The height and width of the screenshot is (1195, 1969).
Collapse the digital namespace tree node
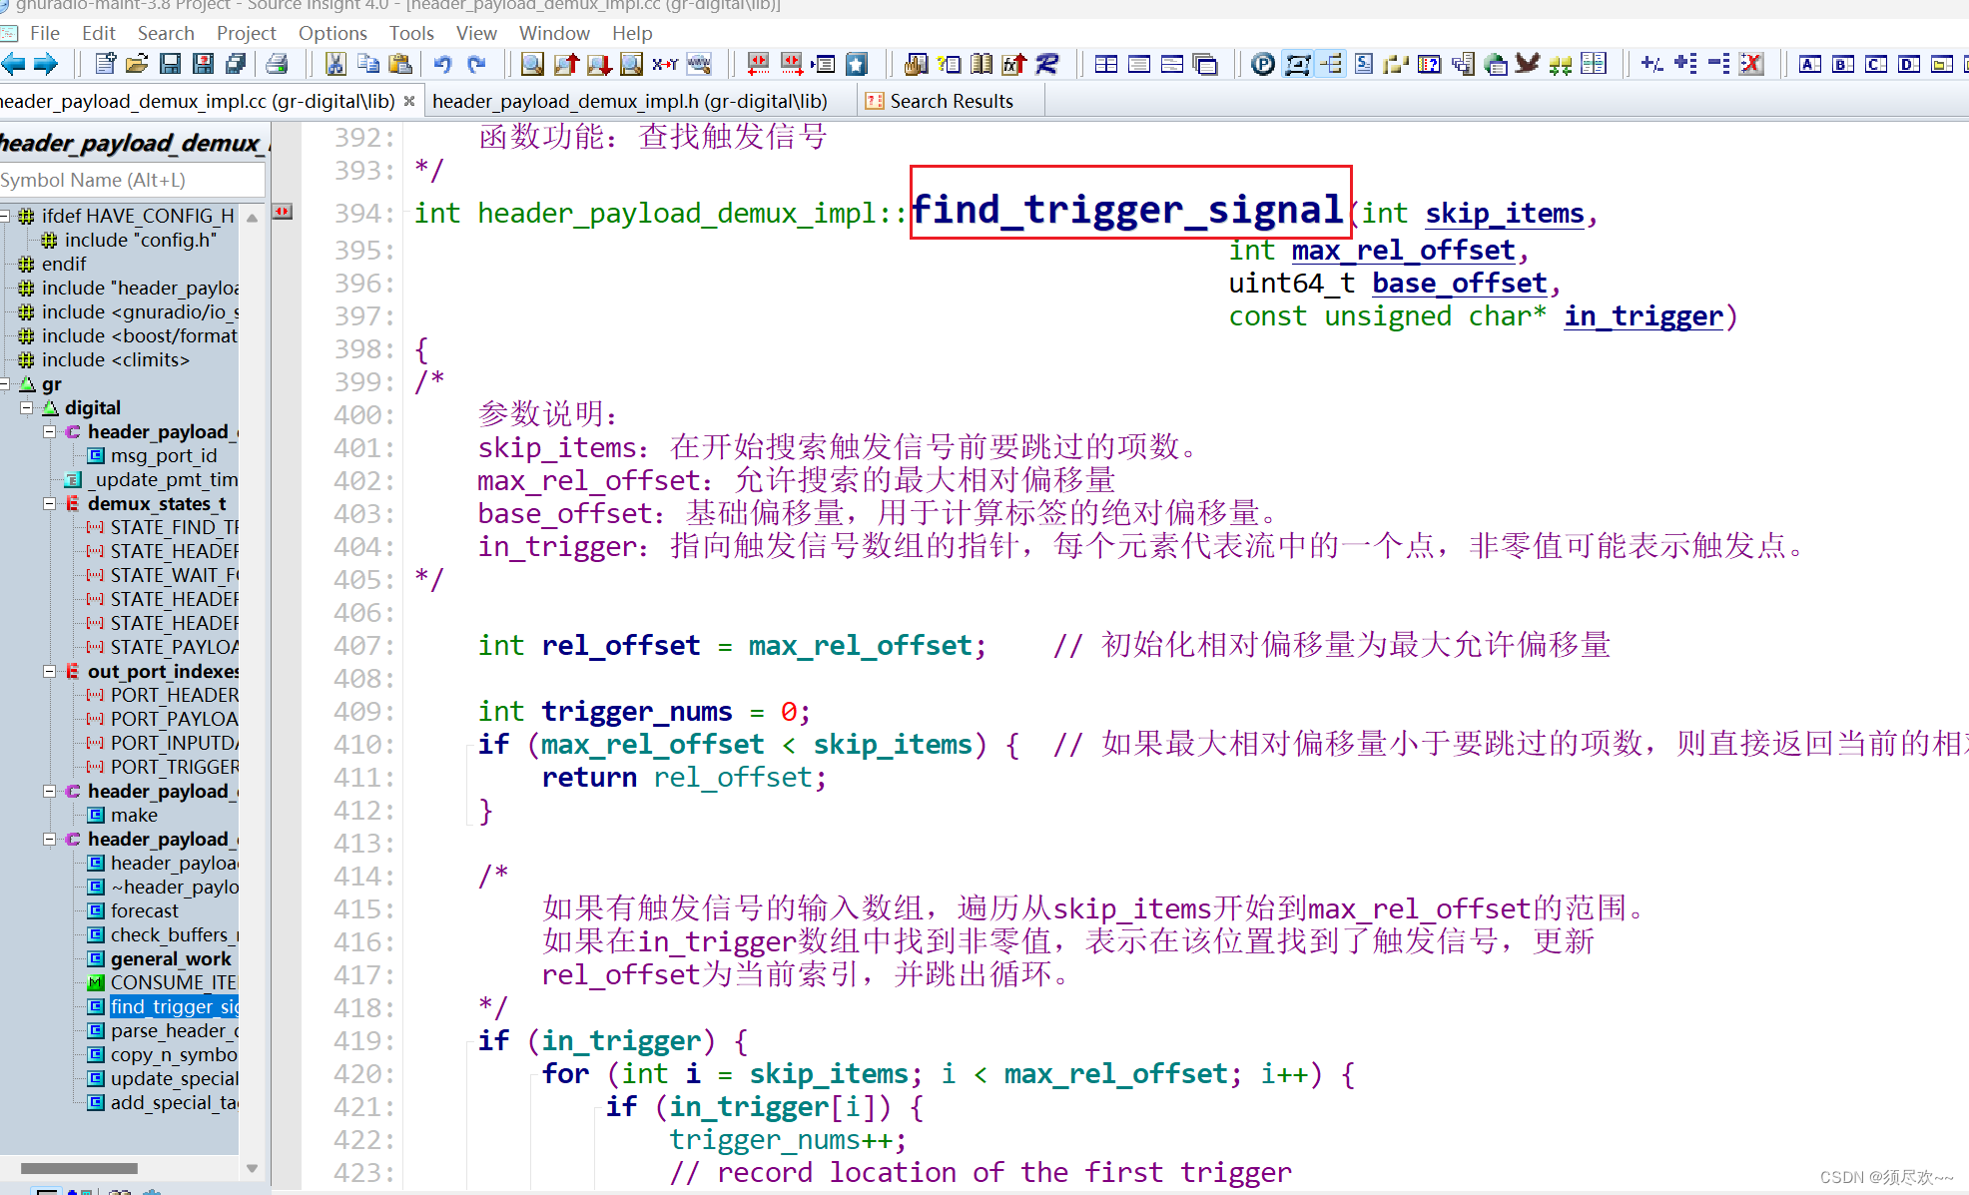(x=26, y=407)
